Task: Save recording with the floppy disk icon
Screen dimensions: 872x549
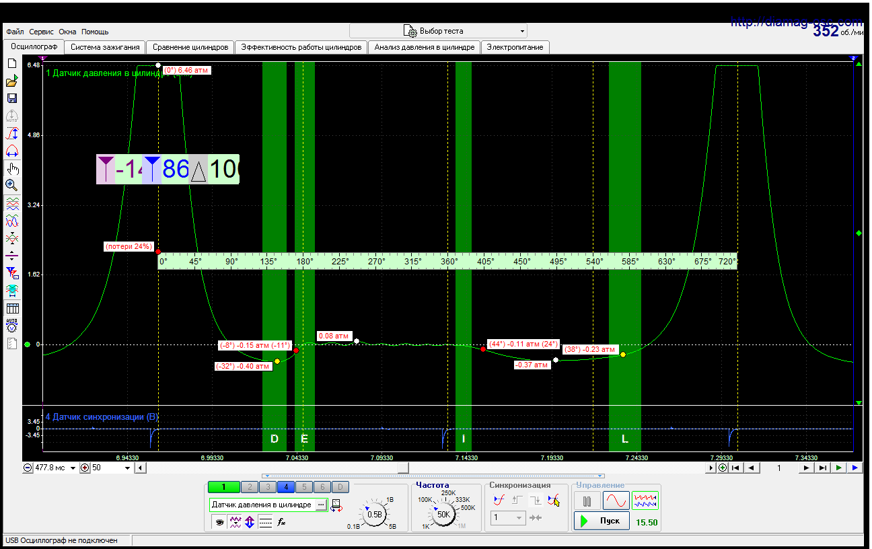Action: 11,98
